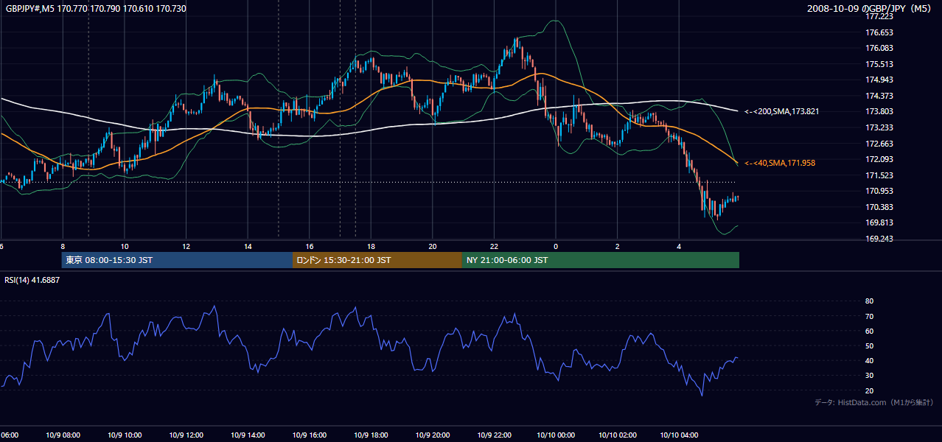
Task: Select the 40 SMA label 171.958
Action: click(780, 163)
